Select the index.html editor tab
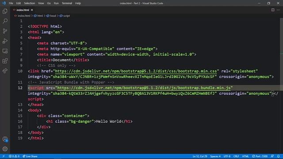Viewport: 283px width, 159px height. tap(23, 10)
